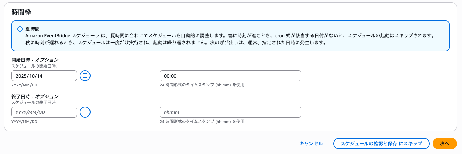Screen dimensions: 462x154
Task: Click the スケジュールの終了日時 description text
Action: click(x=34, y=102)
